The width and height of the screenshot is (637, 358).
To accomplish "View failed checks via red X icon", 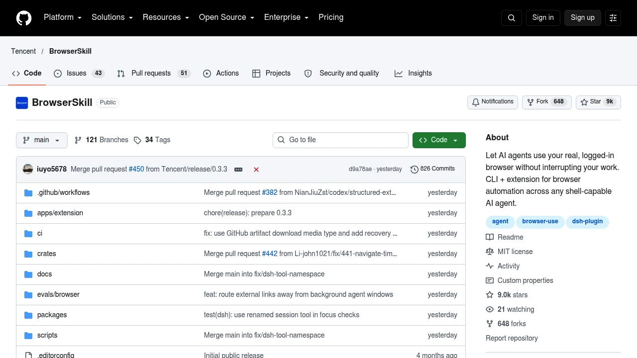I will [256, 170].
